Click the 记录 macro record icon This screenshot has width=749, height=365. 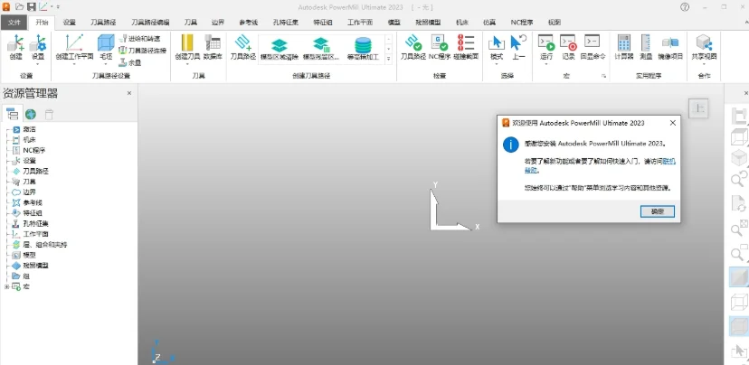[568, 43]
